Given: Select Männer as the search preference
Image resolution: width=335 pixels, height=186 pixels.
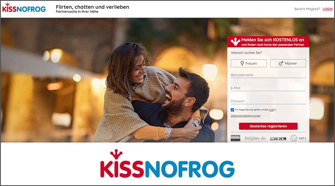Looking at the screenshot, I should point(288,64).
